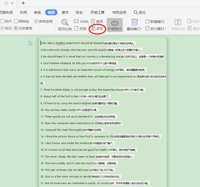Add a new tab with plus button
Image resolution: width=200 pixels, height=187 pixels.
point(23,3)
